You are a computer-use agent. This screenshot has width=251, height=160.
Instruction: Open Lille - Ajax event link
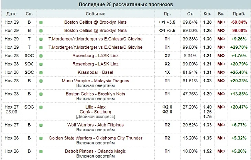click(x=95, y=107)
